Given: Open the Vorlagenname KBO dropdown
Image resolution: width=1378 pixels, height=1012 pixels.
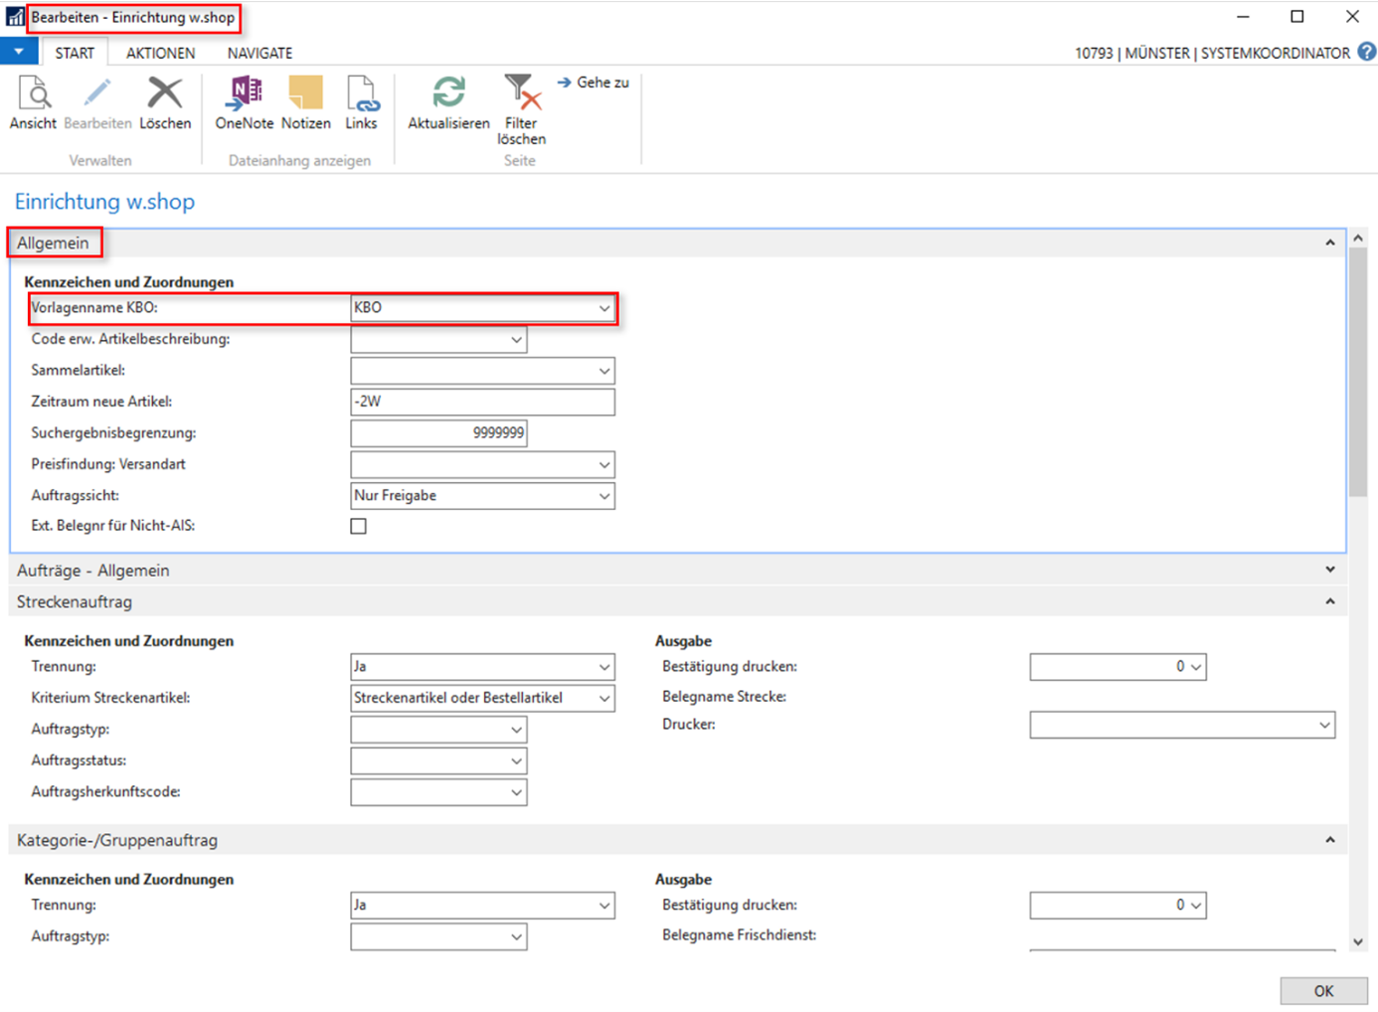Looking at the screenshot, I should click(603, 308).
